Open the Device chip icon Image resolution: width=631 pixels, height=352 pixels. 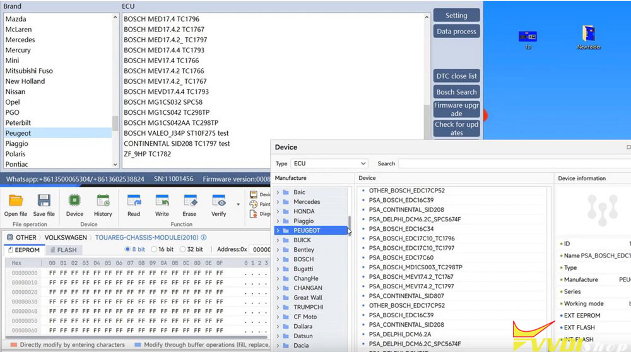[74, 202]
